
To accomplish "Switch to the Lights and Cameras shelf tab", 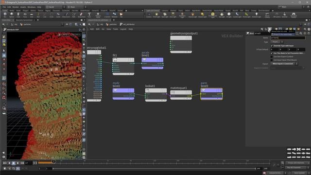I will 153,11.
